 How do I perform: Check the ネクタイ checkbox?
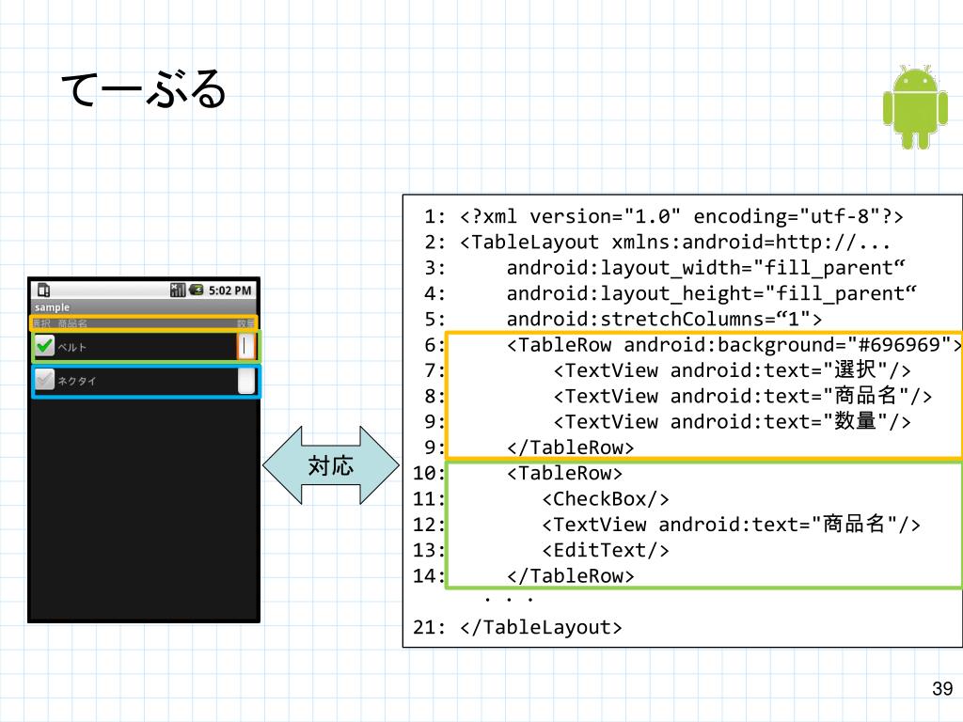point(44,380)
